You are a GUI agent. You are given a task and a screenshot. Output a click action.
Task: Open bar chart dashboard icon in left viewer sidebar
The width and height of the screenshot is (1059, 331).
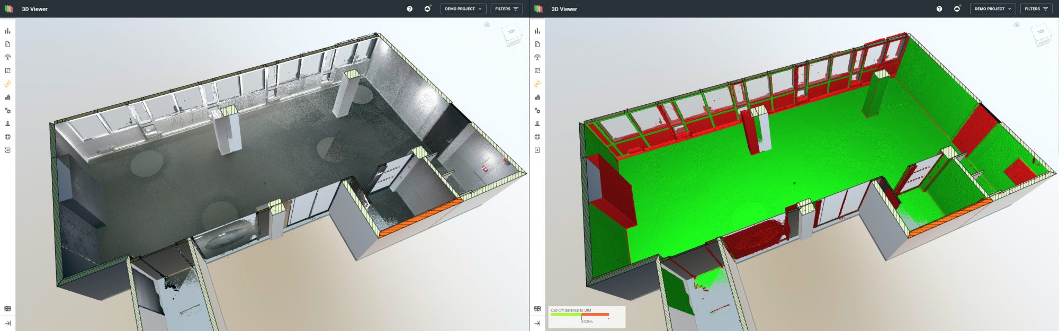[x=7, y=31]
